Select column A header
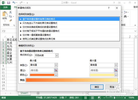Image resolution: width=138 pixels, height=100 pixels. pos(13,37)
